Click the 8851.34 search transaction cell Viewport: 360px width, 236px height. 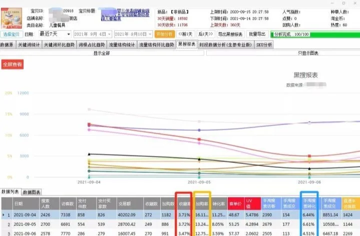pos(331,215)
